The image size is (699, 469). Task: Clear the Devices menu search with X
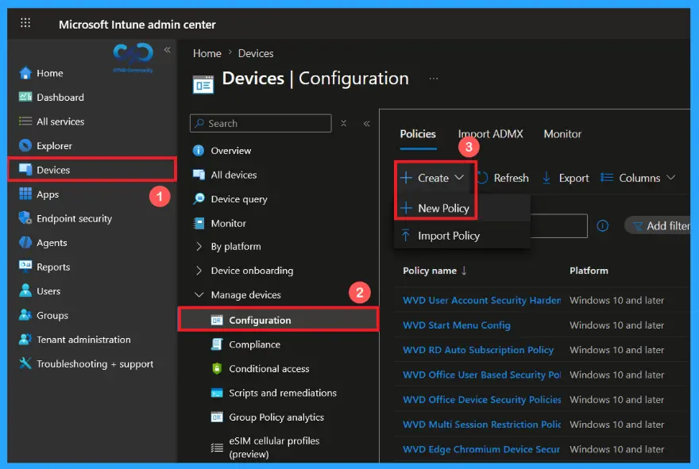pyautogui.click(x=343, y=123)
